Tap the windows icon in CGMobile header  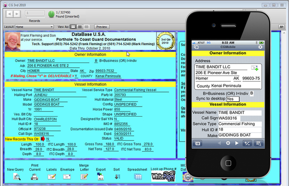(196, 47)
